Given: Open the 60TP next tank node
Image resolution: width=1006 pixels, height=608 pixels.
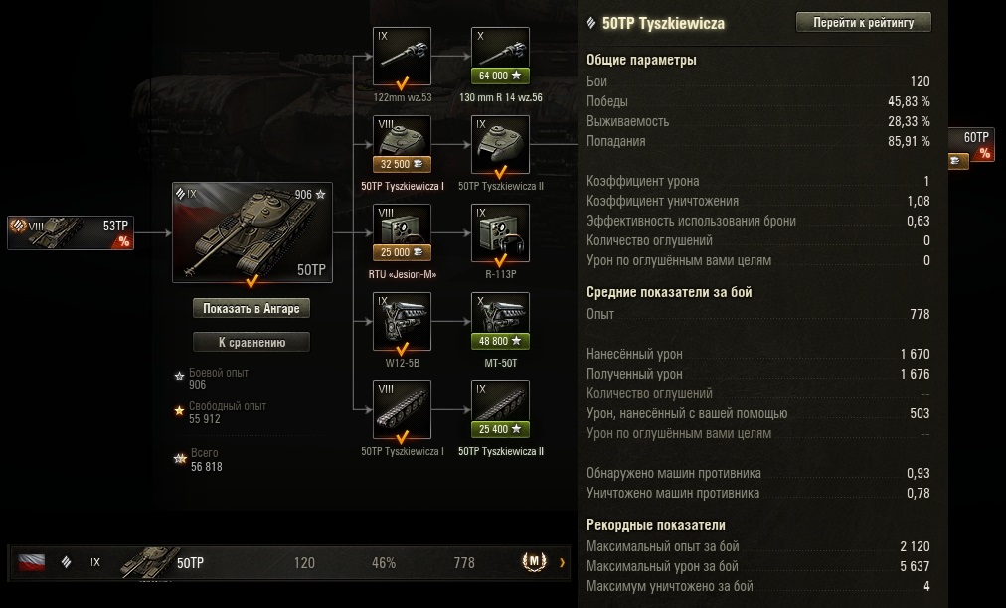Looking at the screenshot, I should 971,145.
